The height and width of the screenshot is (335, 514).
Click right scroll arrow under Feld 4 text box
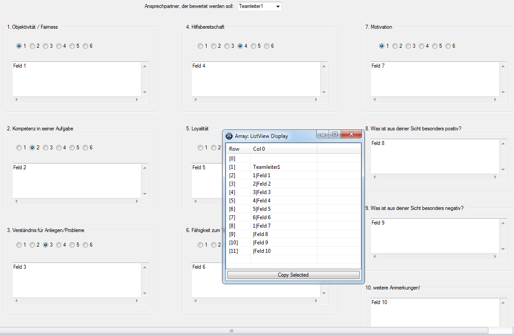click(x=316, y=100)
